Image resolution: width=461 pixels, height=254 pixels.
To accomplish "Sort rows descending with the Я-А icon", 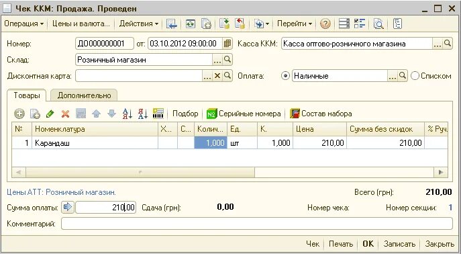I will point(142,114).
